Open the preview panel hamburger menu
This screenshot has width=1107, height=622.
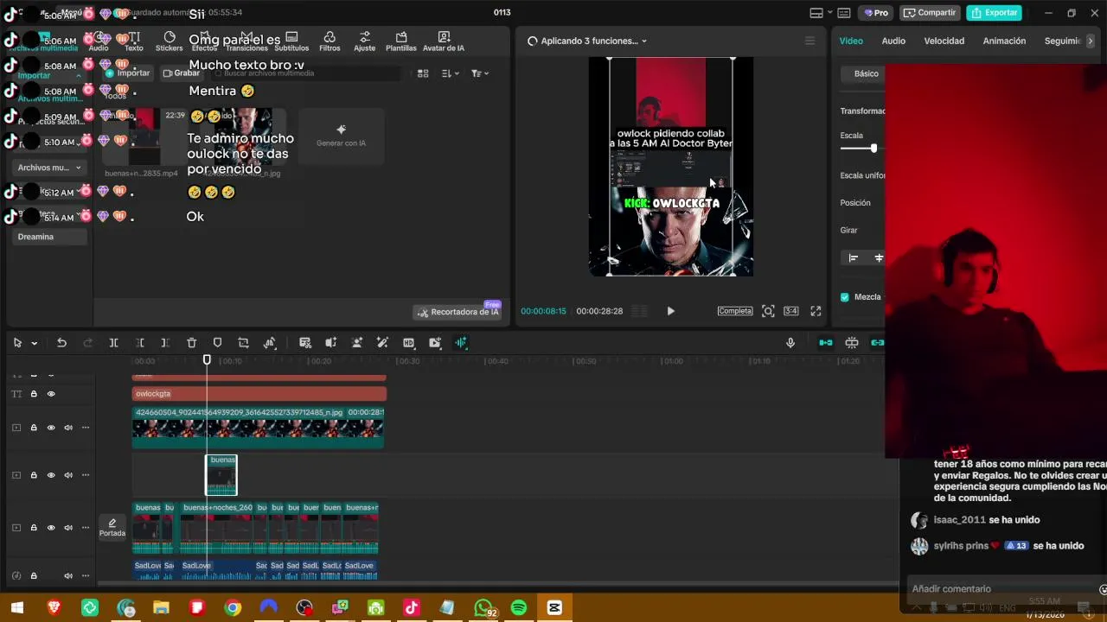click(809, 41)
